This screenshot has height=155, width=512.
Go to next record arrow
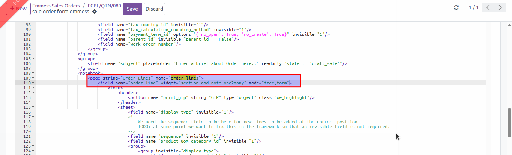pyautogui.click(x=500, y=8)
